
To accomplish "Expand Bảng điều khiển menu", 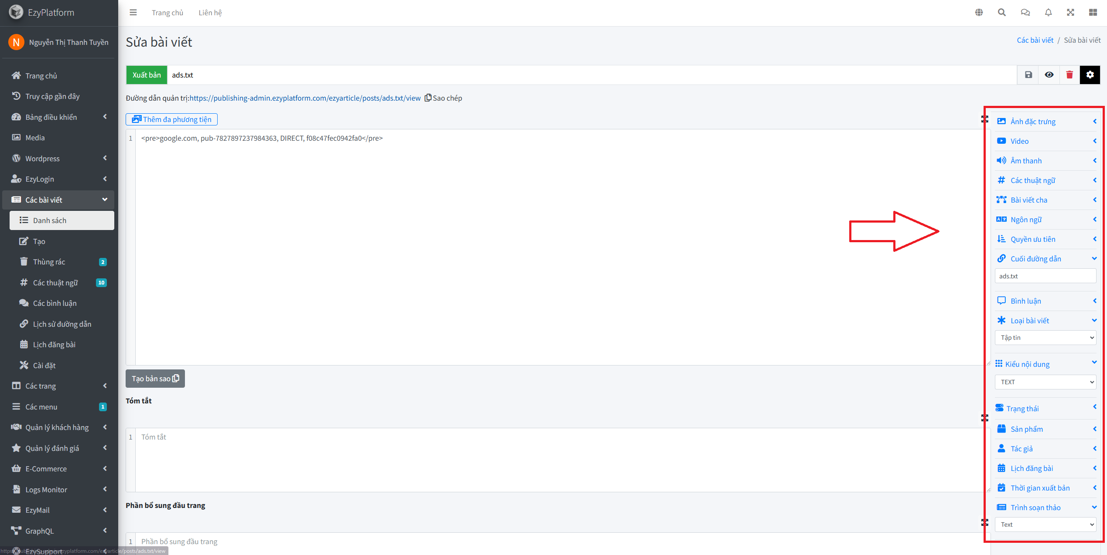I will (x=58, y=117).
